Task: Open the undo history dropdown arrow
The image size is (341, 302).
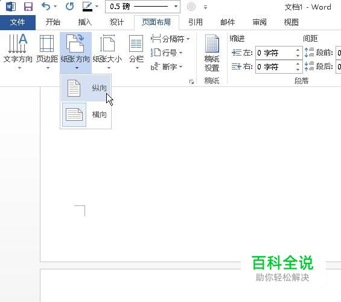Action: 56,7
